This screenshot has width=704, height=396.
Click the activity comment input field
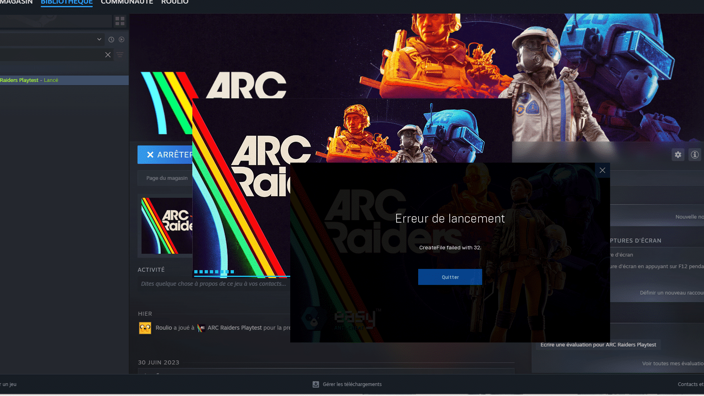click(x=214, y=284)
